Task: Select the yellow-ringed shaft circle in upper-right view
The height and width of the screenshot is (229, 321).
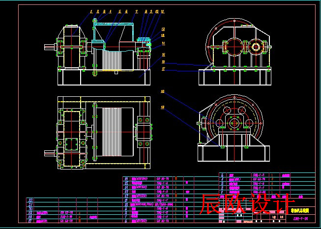Action: [256, 47]
